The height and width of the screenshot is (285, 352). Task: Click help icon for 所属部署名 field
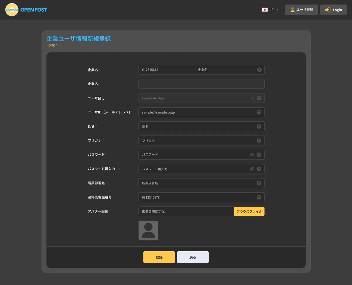(x=259, y=183)
